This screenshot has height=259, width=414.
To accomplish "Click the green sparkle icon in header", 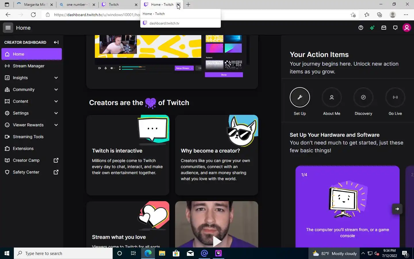I will [372, 28].
